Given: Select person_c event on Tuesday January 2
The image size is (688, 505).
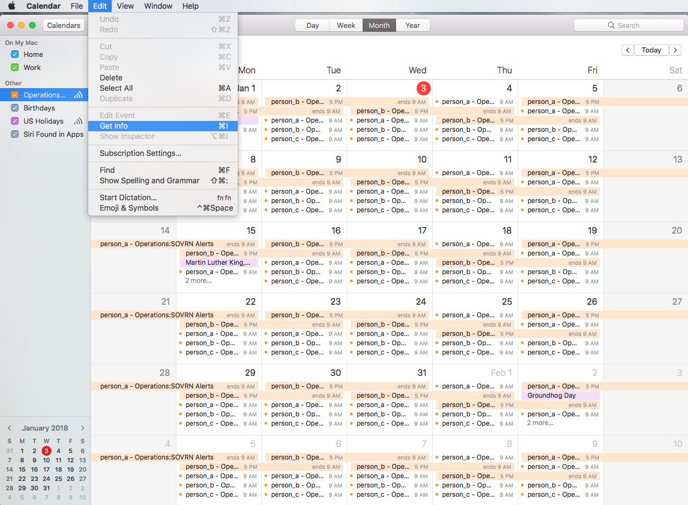Looking at the screenshot, I should pos(304,139).
